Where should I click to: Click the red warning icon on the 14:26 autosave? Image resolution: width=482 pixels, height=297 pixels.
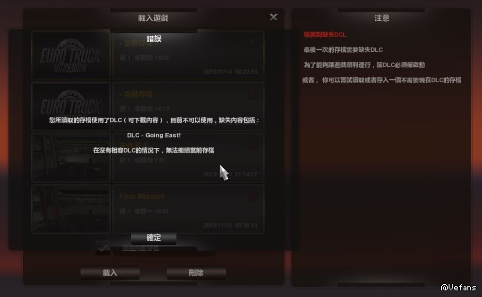pos(252,41)
